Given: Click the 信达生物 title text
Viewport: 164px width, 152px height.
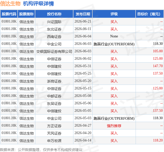Looking at the screenshot, I should click(x=10, y=3).
